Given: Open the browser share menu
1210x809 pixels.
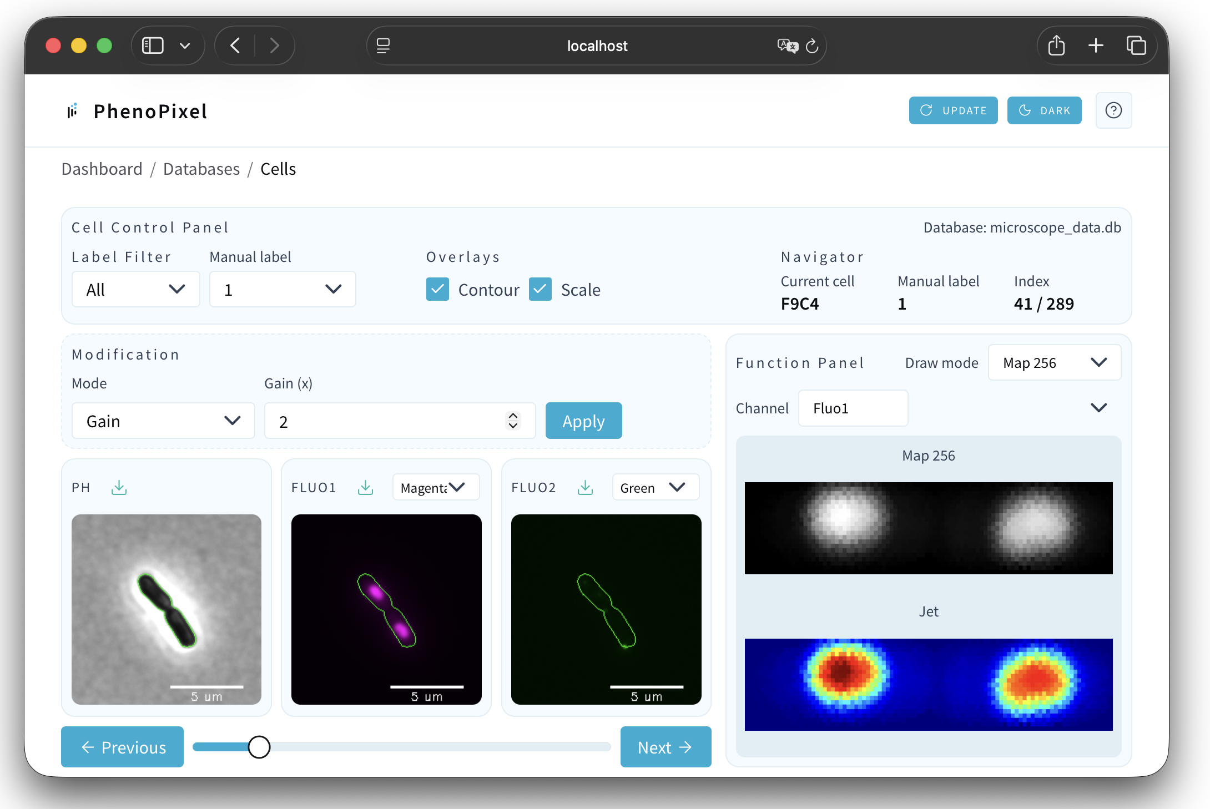Looking at the screenshot, I should (1056, 45).
